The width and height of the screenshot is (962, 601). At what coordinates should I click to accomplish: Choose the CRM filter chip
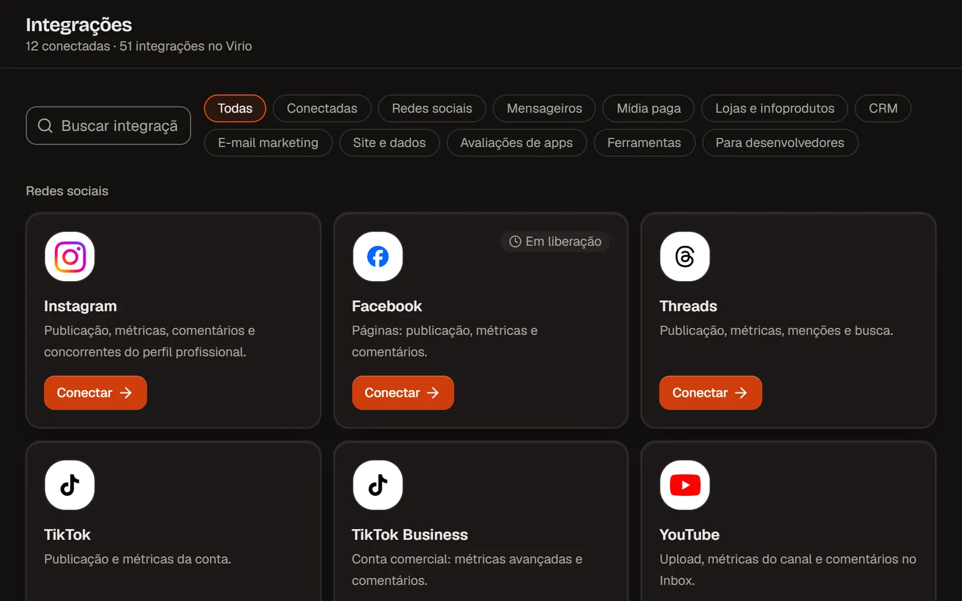pos(883,108)
